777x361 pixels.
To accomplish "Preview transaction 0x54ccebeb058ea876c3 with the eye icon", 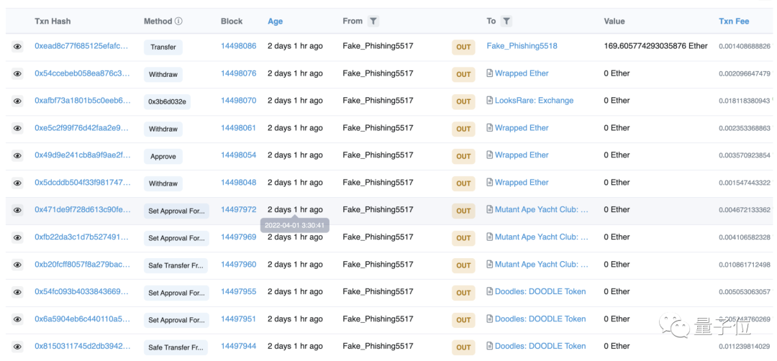I will 17,74.
